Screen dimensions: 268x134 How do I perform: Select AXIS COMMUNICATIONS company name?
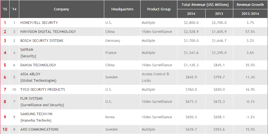coord(39,130)
